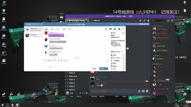Open Windows Start menu
Viewport: 191px width, 107px height.
pyautogui.click(x=2, y=105)
